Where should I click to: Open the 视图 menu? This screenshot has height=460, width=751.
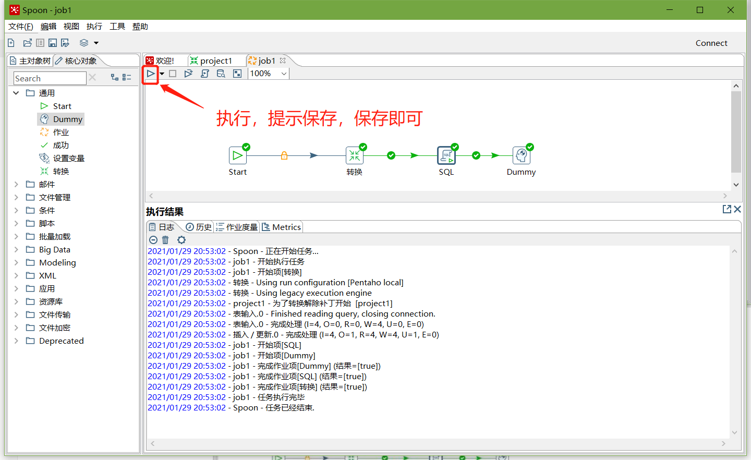pos(71,27)
